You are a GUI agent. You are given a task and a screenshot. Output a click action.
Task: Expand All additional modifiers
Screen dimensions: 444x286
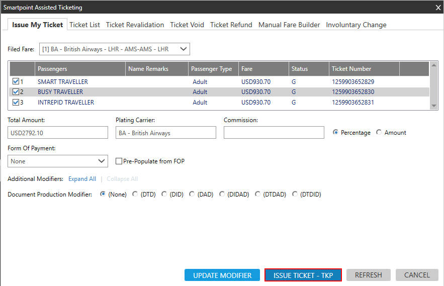pyautogui.click(x=82, y=179)
